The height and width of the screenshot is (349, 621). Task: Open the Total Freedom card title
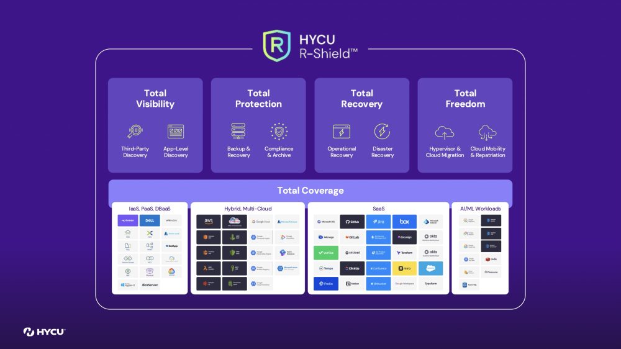tap(465, 99)
